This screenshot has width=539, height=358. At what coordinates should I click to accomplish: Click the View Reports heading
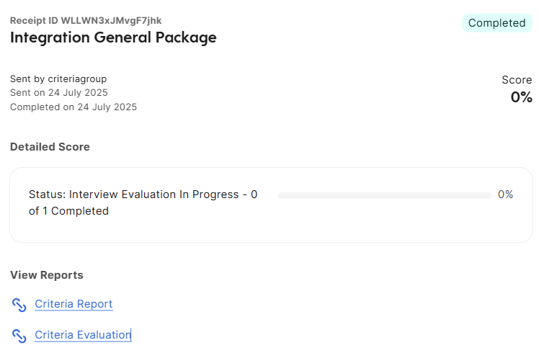click(47, 275)
